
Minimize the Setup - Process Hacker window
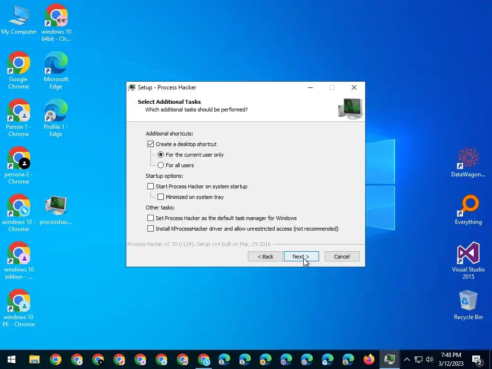(x=310, y=87)
